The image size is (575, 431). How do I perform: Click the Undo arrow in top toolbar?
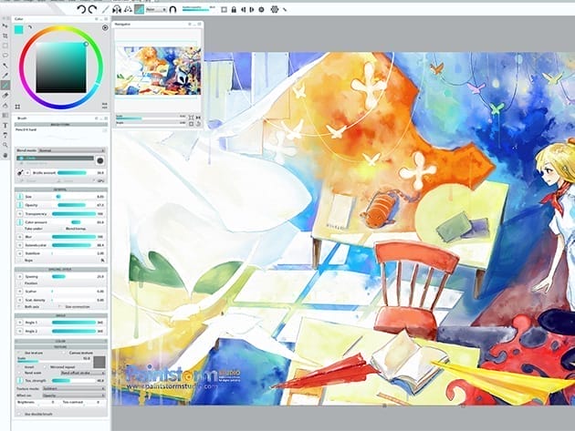[x=80, y=9]
